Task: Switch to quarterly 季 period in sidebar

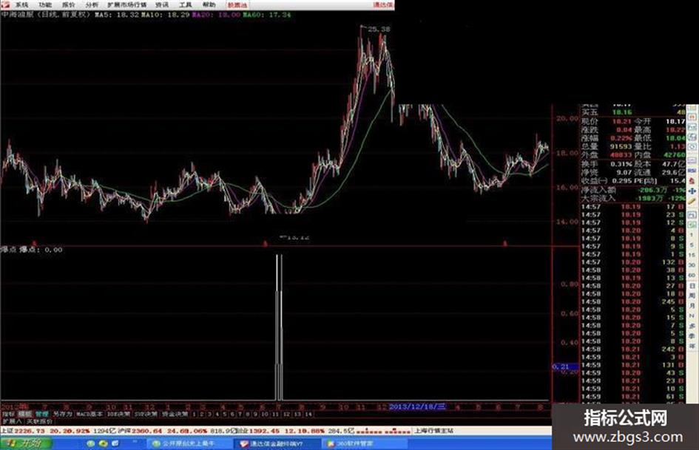Action: (692, 336)
